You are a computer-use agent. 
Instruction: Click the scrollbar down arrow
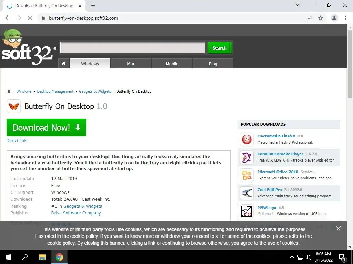[350, 247]
